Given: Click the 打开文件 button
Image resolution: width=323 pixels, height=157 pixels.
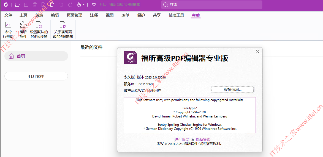Looking at the screenshot, I should [36, 76].
